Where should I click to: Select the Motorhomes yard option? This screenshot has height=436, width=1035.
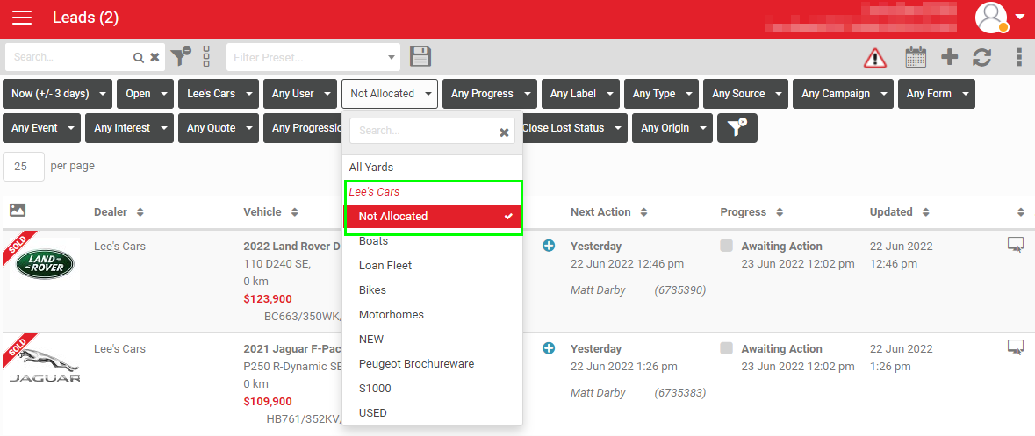[433, 314]
